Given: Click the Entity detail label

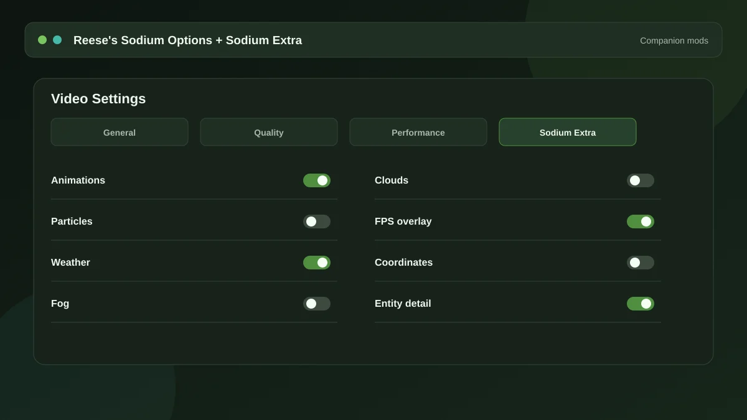Looking at the screenshot, I should tap(403, 304).
